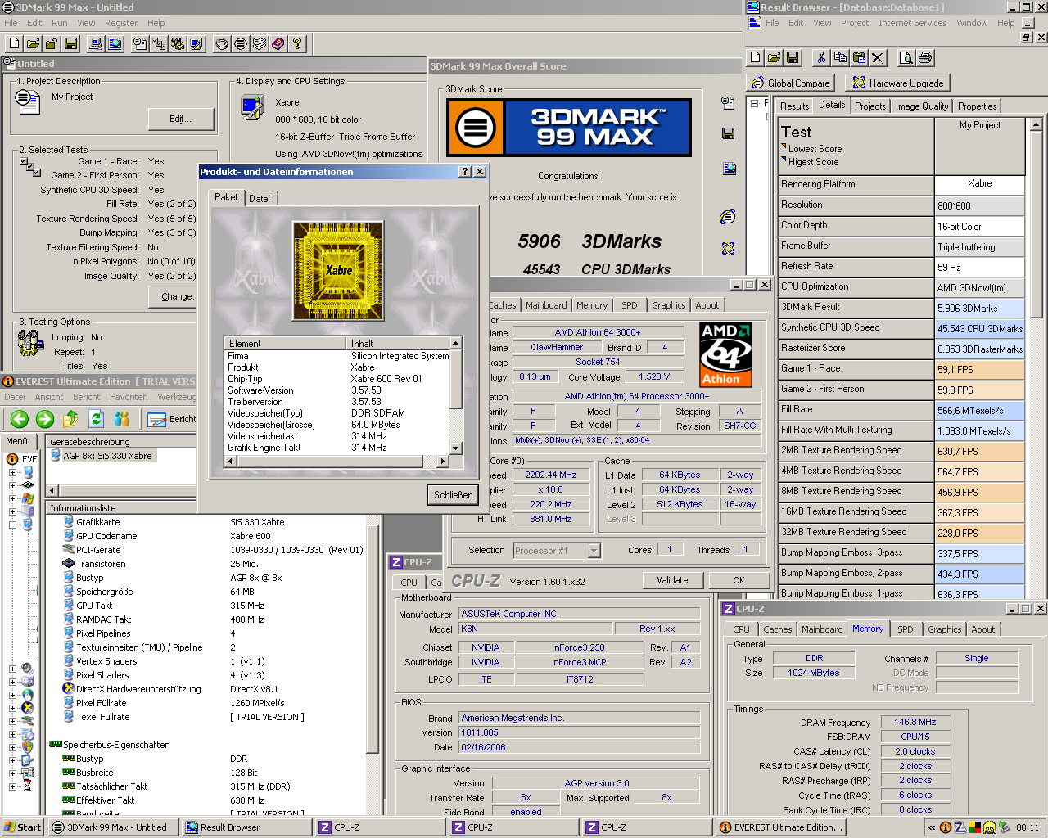Open the Run menu in 3DMark 99 Max
The height and width of the screenshot is (838, 1048).
[60, 23]
